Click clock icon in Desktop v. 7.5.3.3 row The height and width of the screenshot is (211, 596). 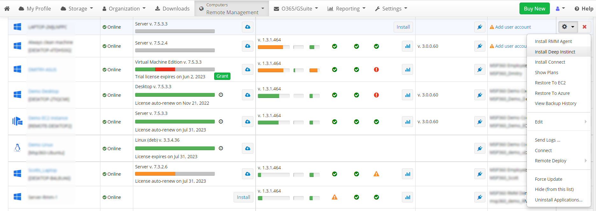[x=221, y=95]
